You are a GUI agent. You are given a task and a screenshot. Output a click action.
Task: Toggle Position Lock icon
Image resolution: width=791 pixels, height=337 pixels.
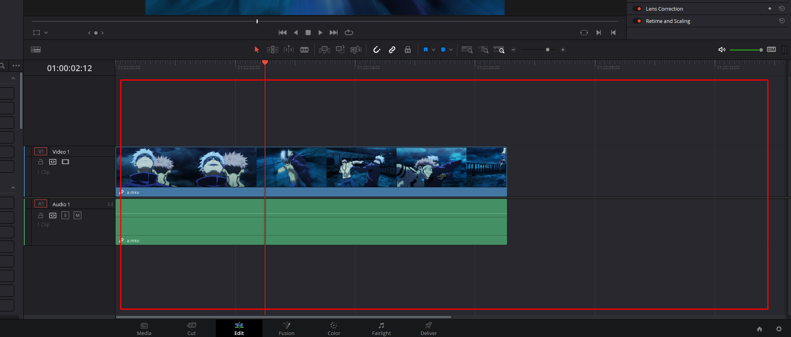pos(408,50)
